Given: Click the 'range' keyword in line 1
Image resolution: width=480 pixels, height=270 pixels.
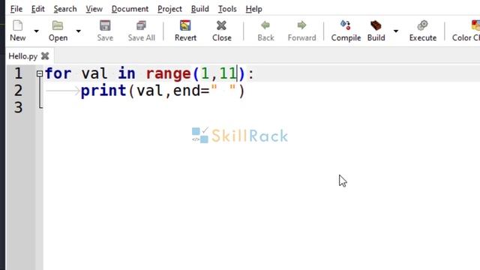Looking at the screenshot, I should click(168, 73).
